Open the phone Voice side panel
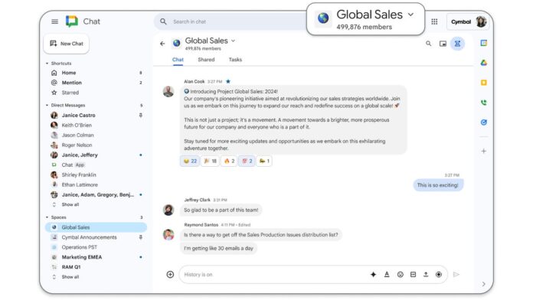The image size is (533, 300). [484, 103]
